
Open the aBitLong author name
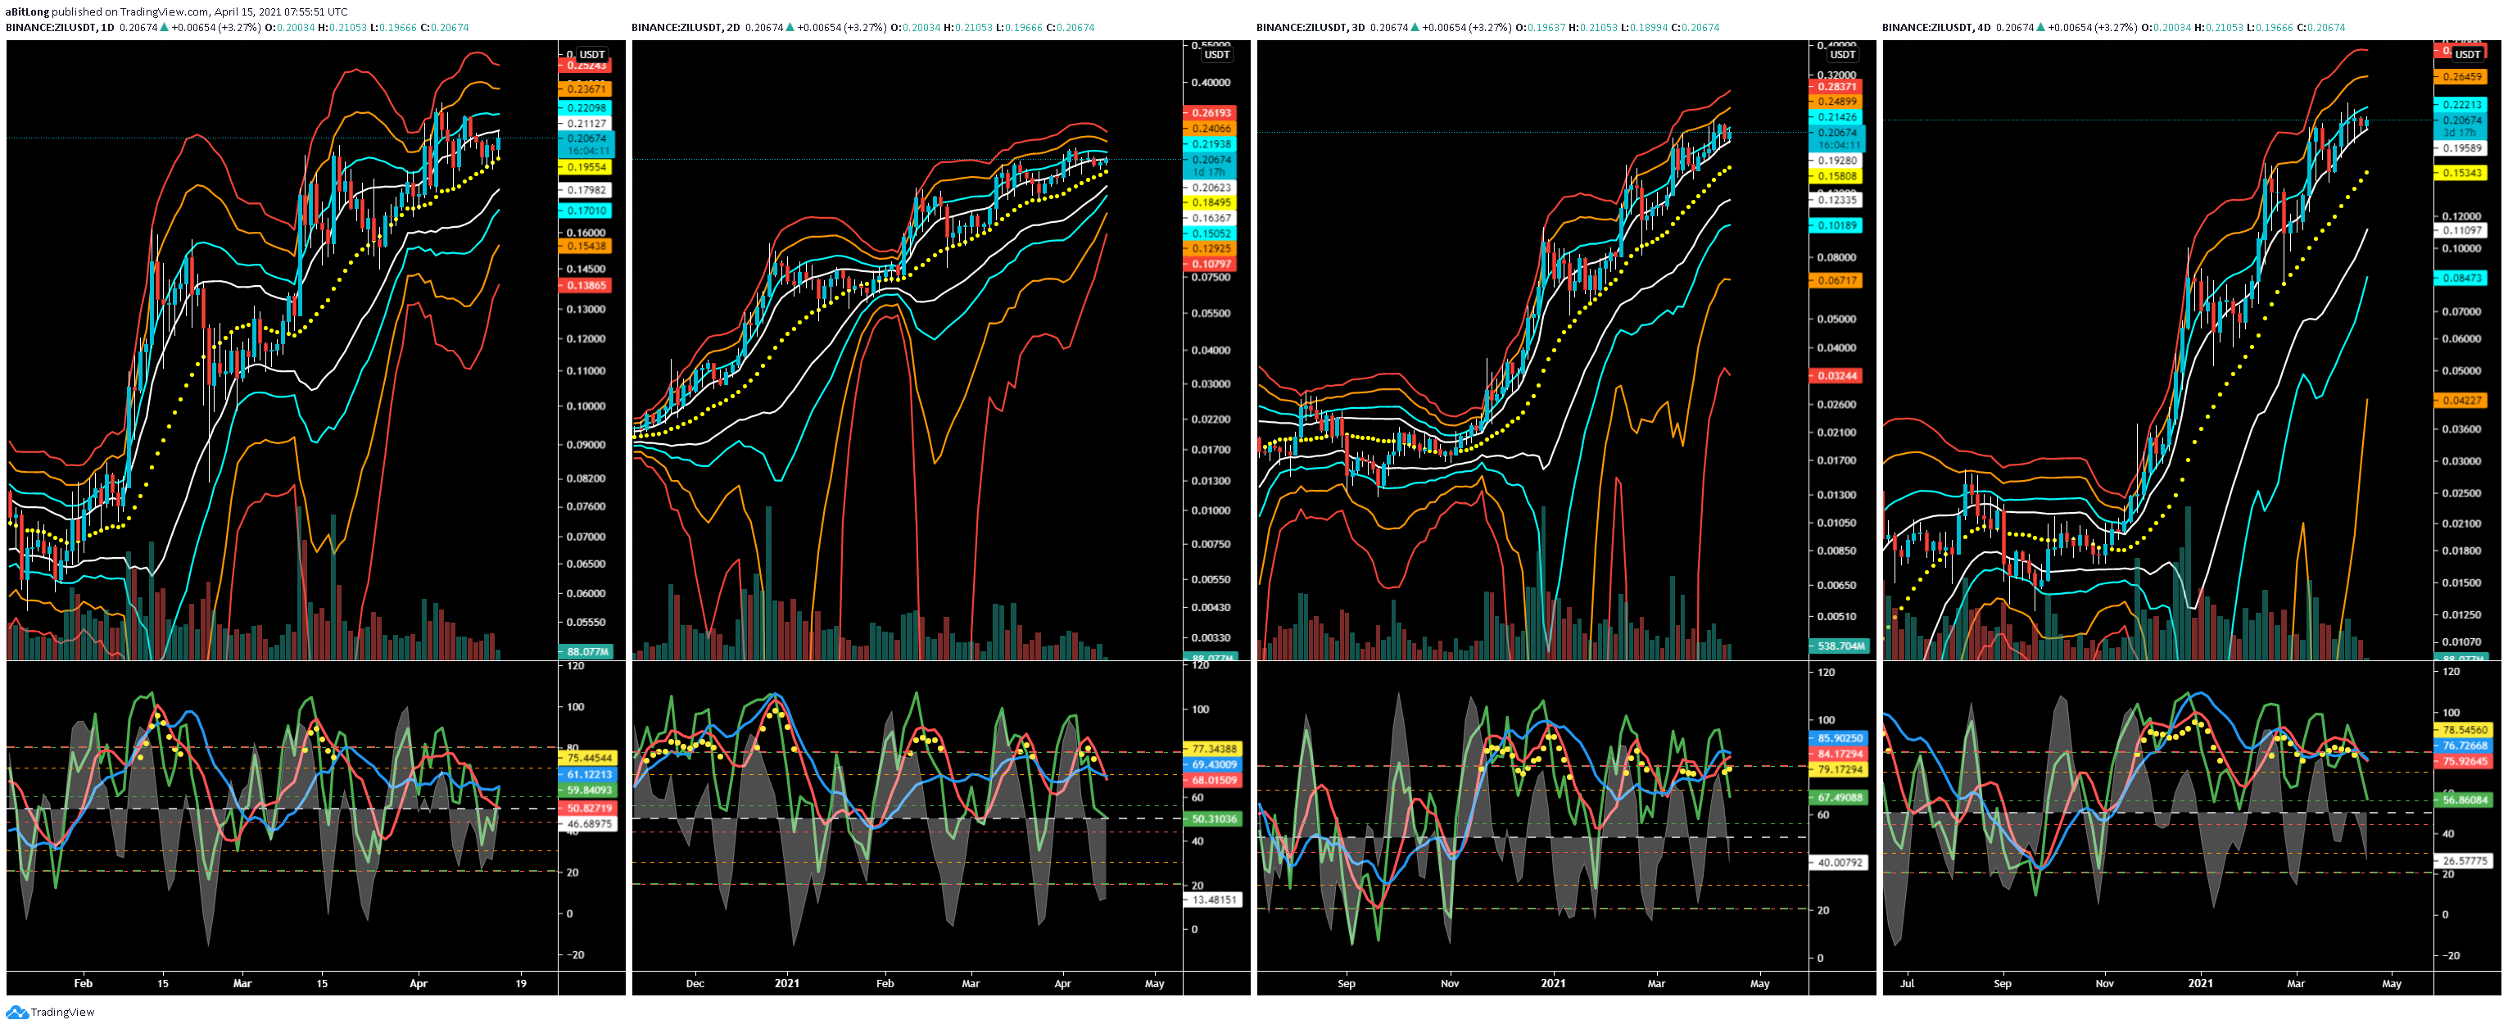point(27,11)
